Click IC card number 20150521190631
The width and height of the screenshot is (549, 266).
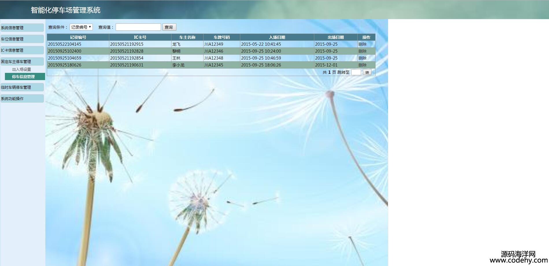click(127, 65)
